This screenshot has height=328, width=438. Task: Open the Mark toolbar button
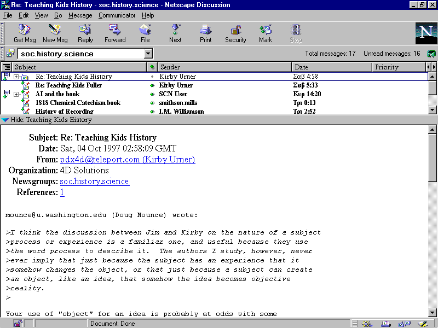pyautogui.click(x=266, y=33)
